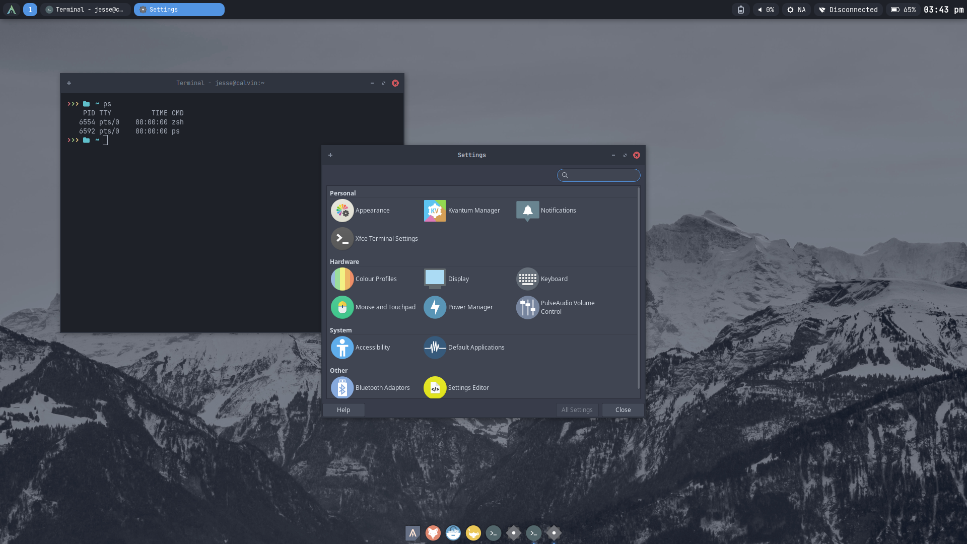Screen dimensions: 967x544
Task: Open Xfce Terminal Settings
Action: 375,239
